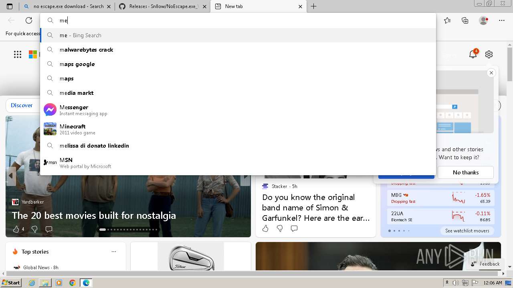Dislike the Simon & Garfunkel article
Viewport: 513px width, 288px height.
pos(280,228)
